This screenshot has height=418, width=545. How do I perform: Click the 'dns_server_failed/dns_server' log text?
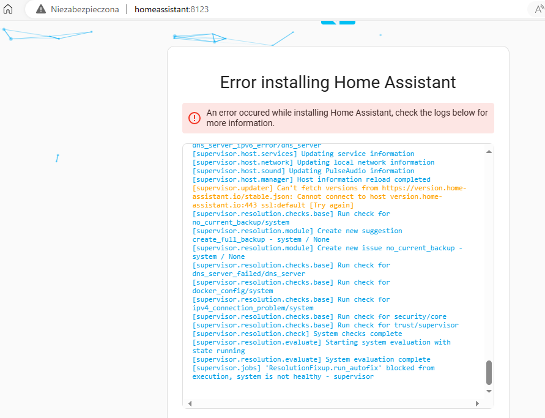248,274
